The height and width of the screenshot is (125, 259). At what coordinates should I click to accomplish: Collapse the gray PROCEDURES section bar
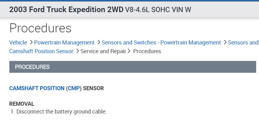133,67
